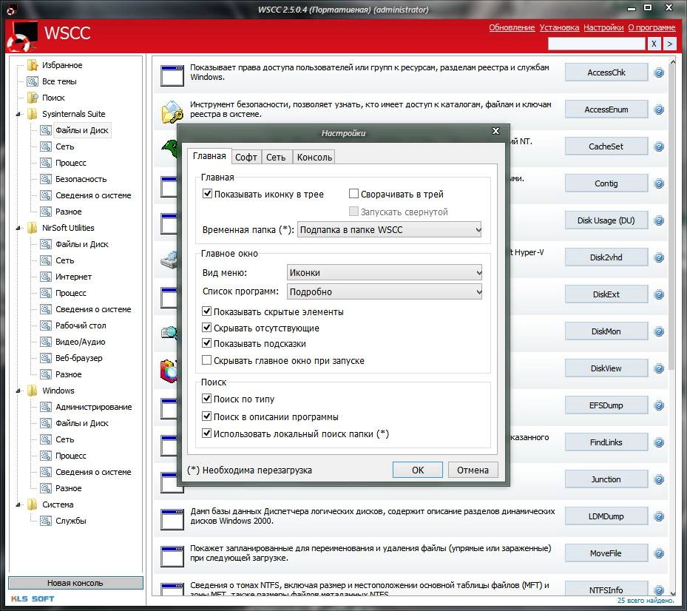
Task: Open help icon next to AccessChk
Action: tap(659, 72)
